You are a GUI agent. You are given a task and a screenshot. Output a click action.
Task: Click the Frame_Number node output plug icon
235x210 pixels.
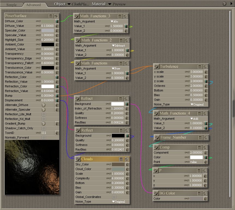click(x=157, y=137)
